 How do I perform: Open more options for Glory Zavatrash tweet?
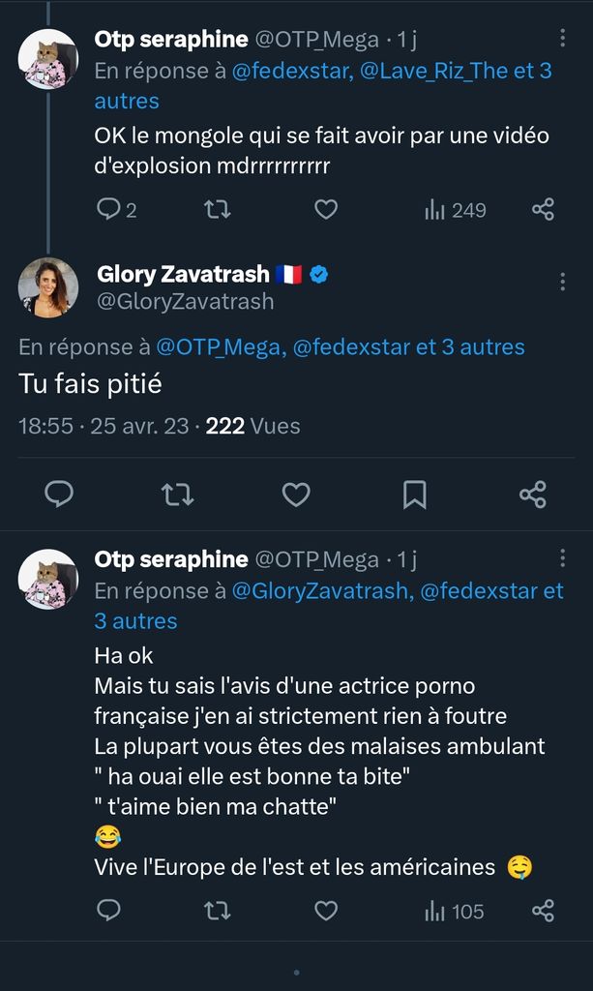(x=563, y=282)
